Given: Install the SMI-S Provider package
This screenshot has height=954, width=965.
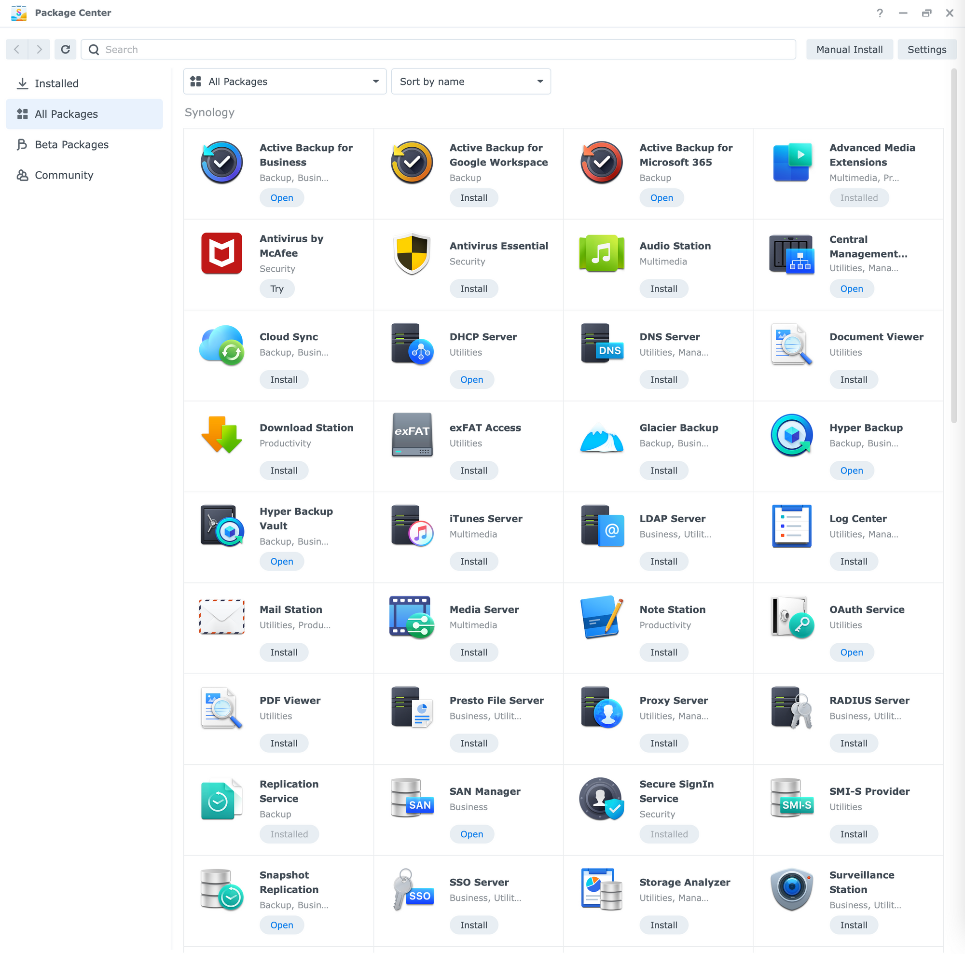Looking at the screenshot, I should click(x=853, y=834).
